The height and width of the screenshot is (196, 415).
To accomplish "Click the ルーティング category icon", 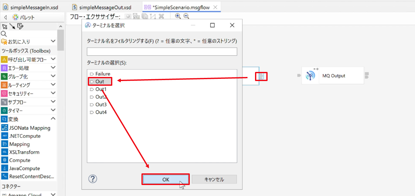I will point(4,85).
